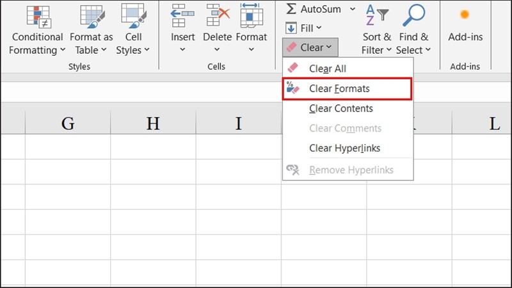Choose Clear Comments from the menu
512x288 pixels.
[348, 129]
